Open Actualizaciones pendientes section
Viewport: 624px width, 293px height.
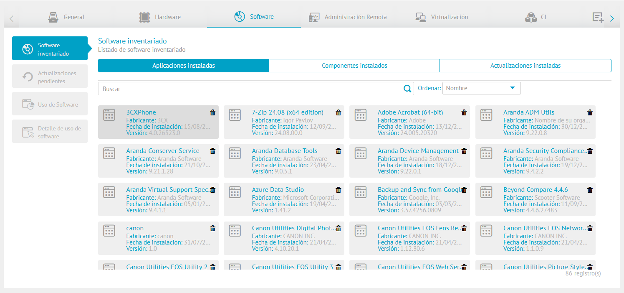(50, 77)
